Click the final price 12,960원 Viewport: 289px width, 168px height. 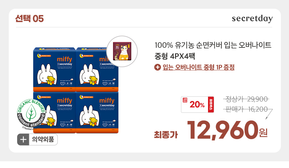point(227,130)
